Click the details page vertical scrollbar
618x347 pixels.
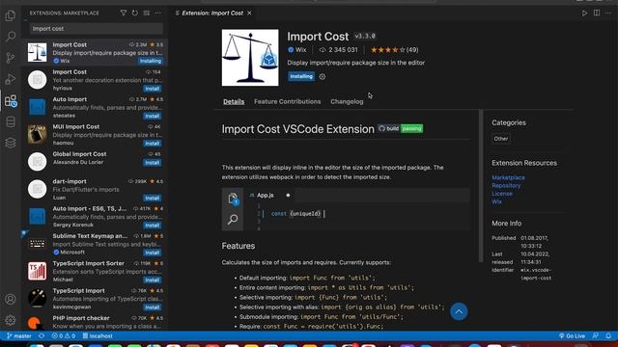[x=481, y=186]
